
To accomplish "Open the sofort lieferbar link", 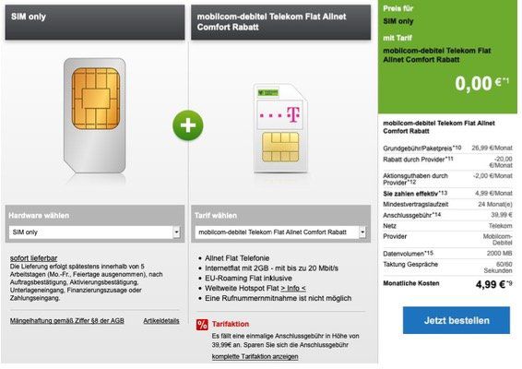I will [x=33, y=258].
